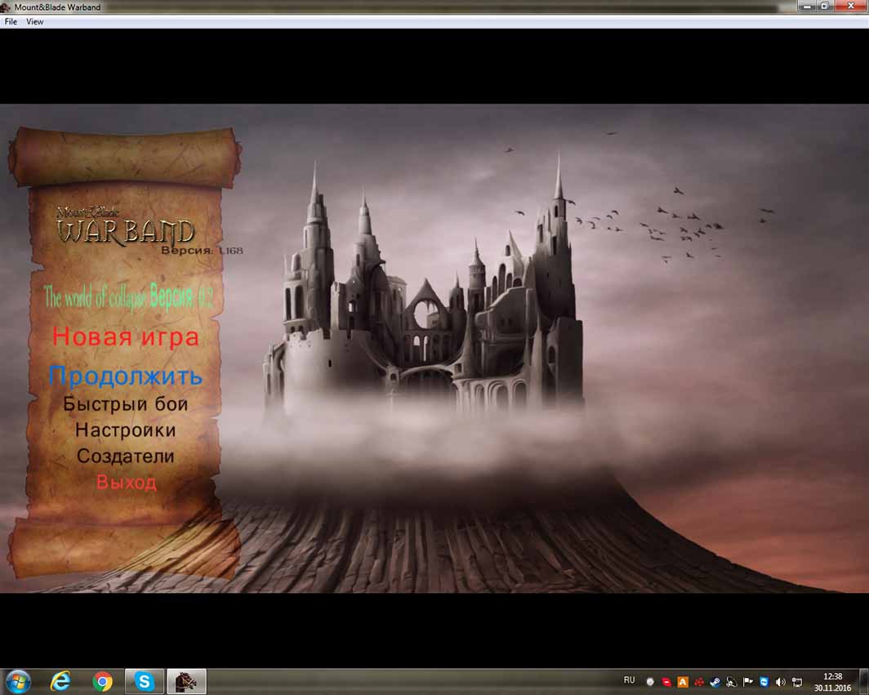The width and height of the screenshot is (869, 695).
Task: Open the File menu
Action: [x=11, y=22]
